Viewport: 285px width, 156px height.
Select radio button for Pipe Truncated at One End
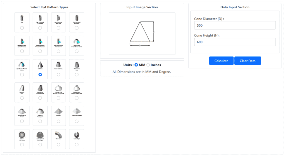(40, 28)
